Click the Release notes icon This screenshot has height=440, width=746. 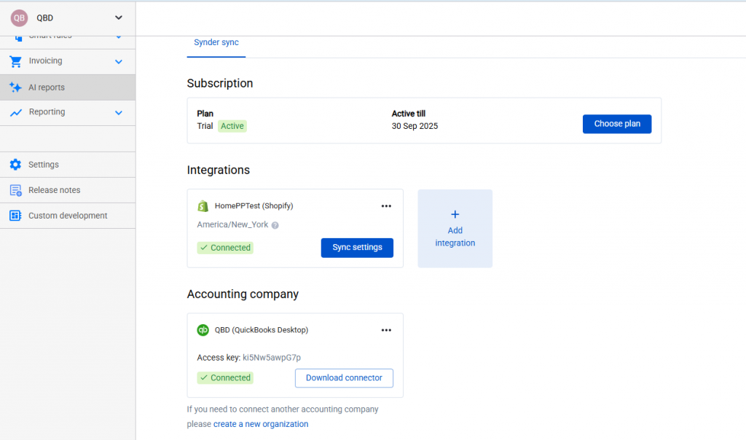coord(16,190)
